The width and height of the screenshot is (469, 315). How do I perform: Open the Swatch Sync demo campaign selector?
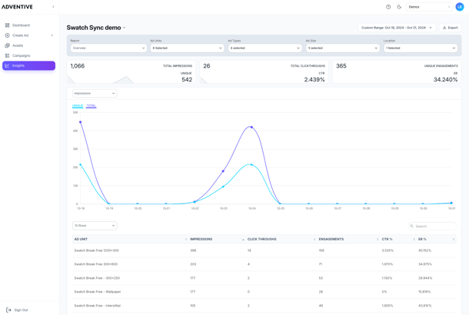(96, 28)
